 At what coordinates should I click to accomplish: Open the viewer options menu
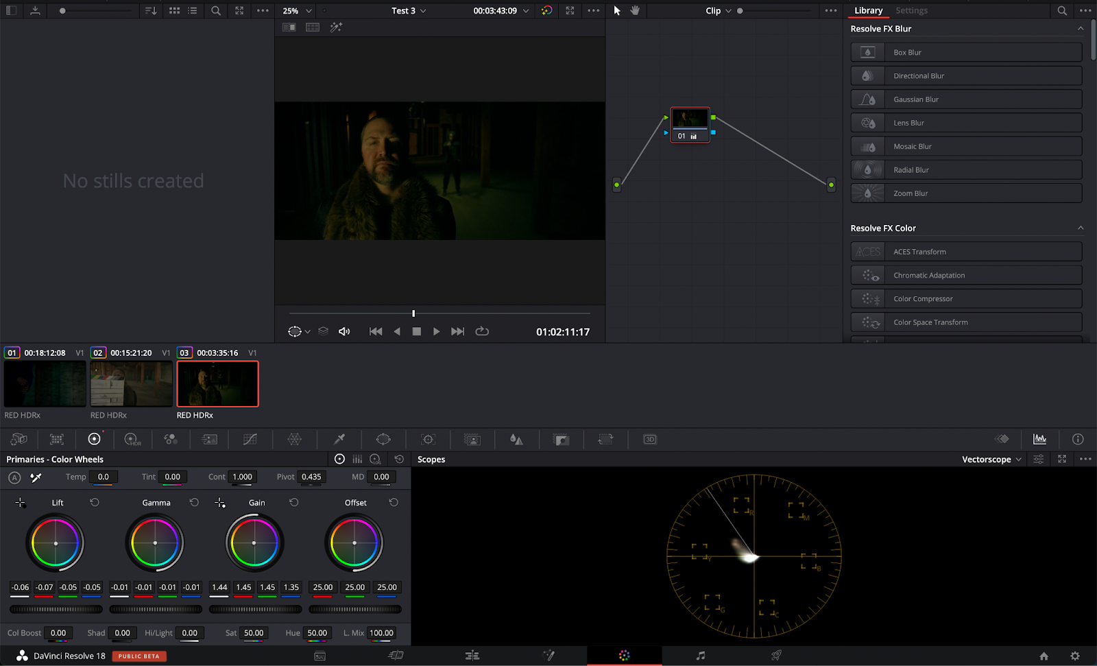(594, 10)
